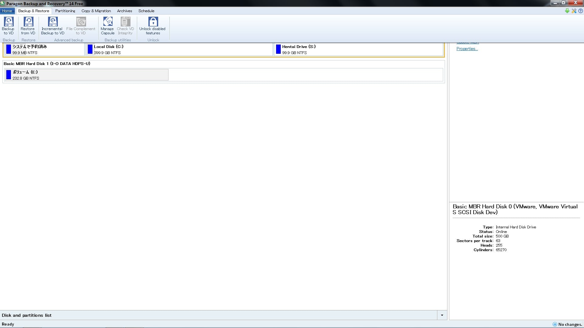Click Type Internal Hard Disk Drive value

point(516,227)
